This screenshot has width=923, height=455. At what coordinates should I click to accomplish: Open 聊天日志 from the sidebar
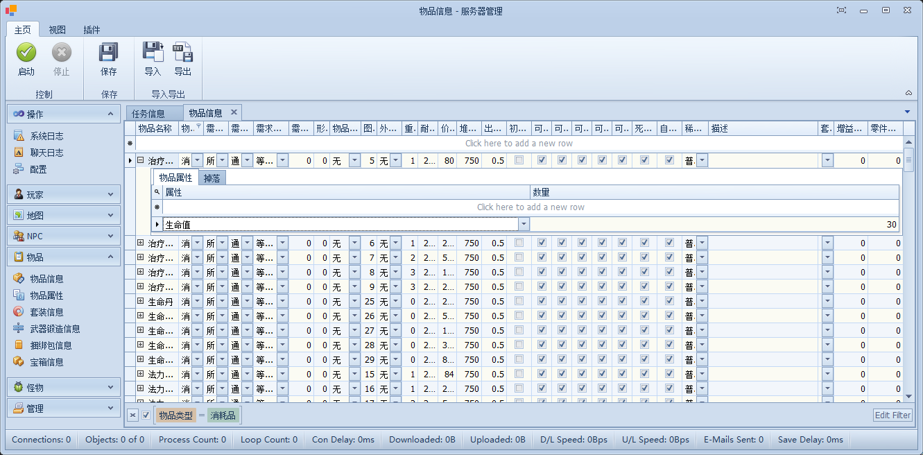pos(46,153)
